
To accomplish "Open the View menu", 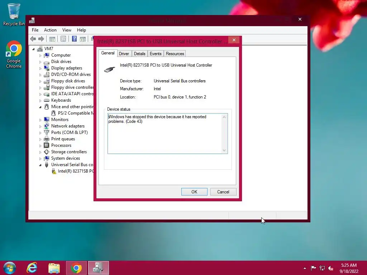I will (x=67, y=30).
